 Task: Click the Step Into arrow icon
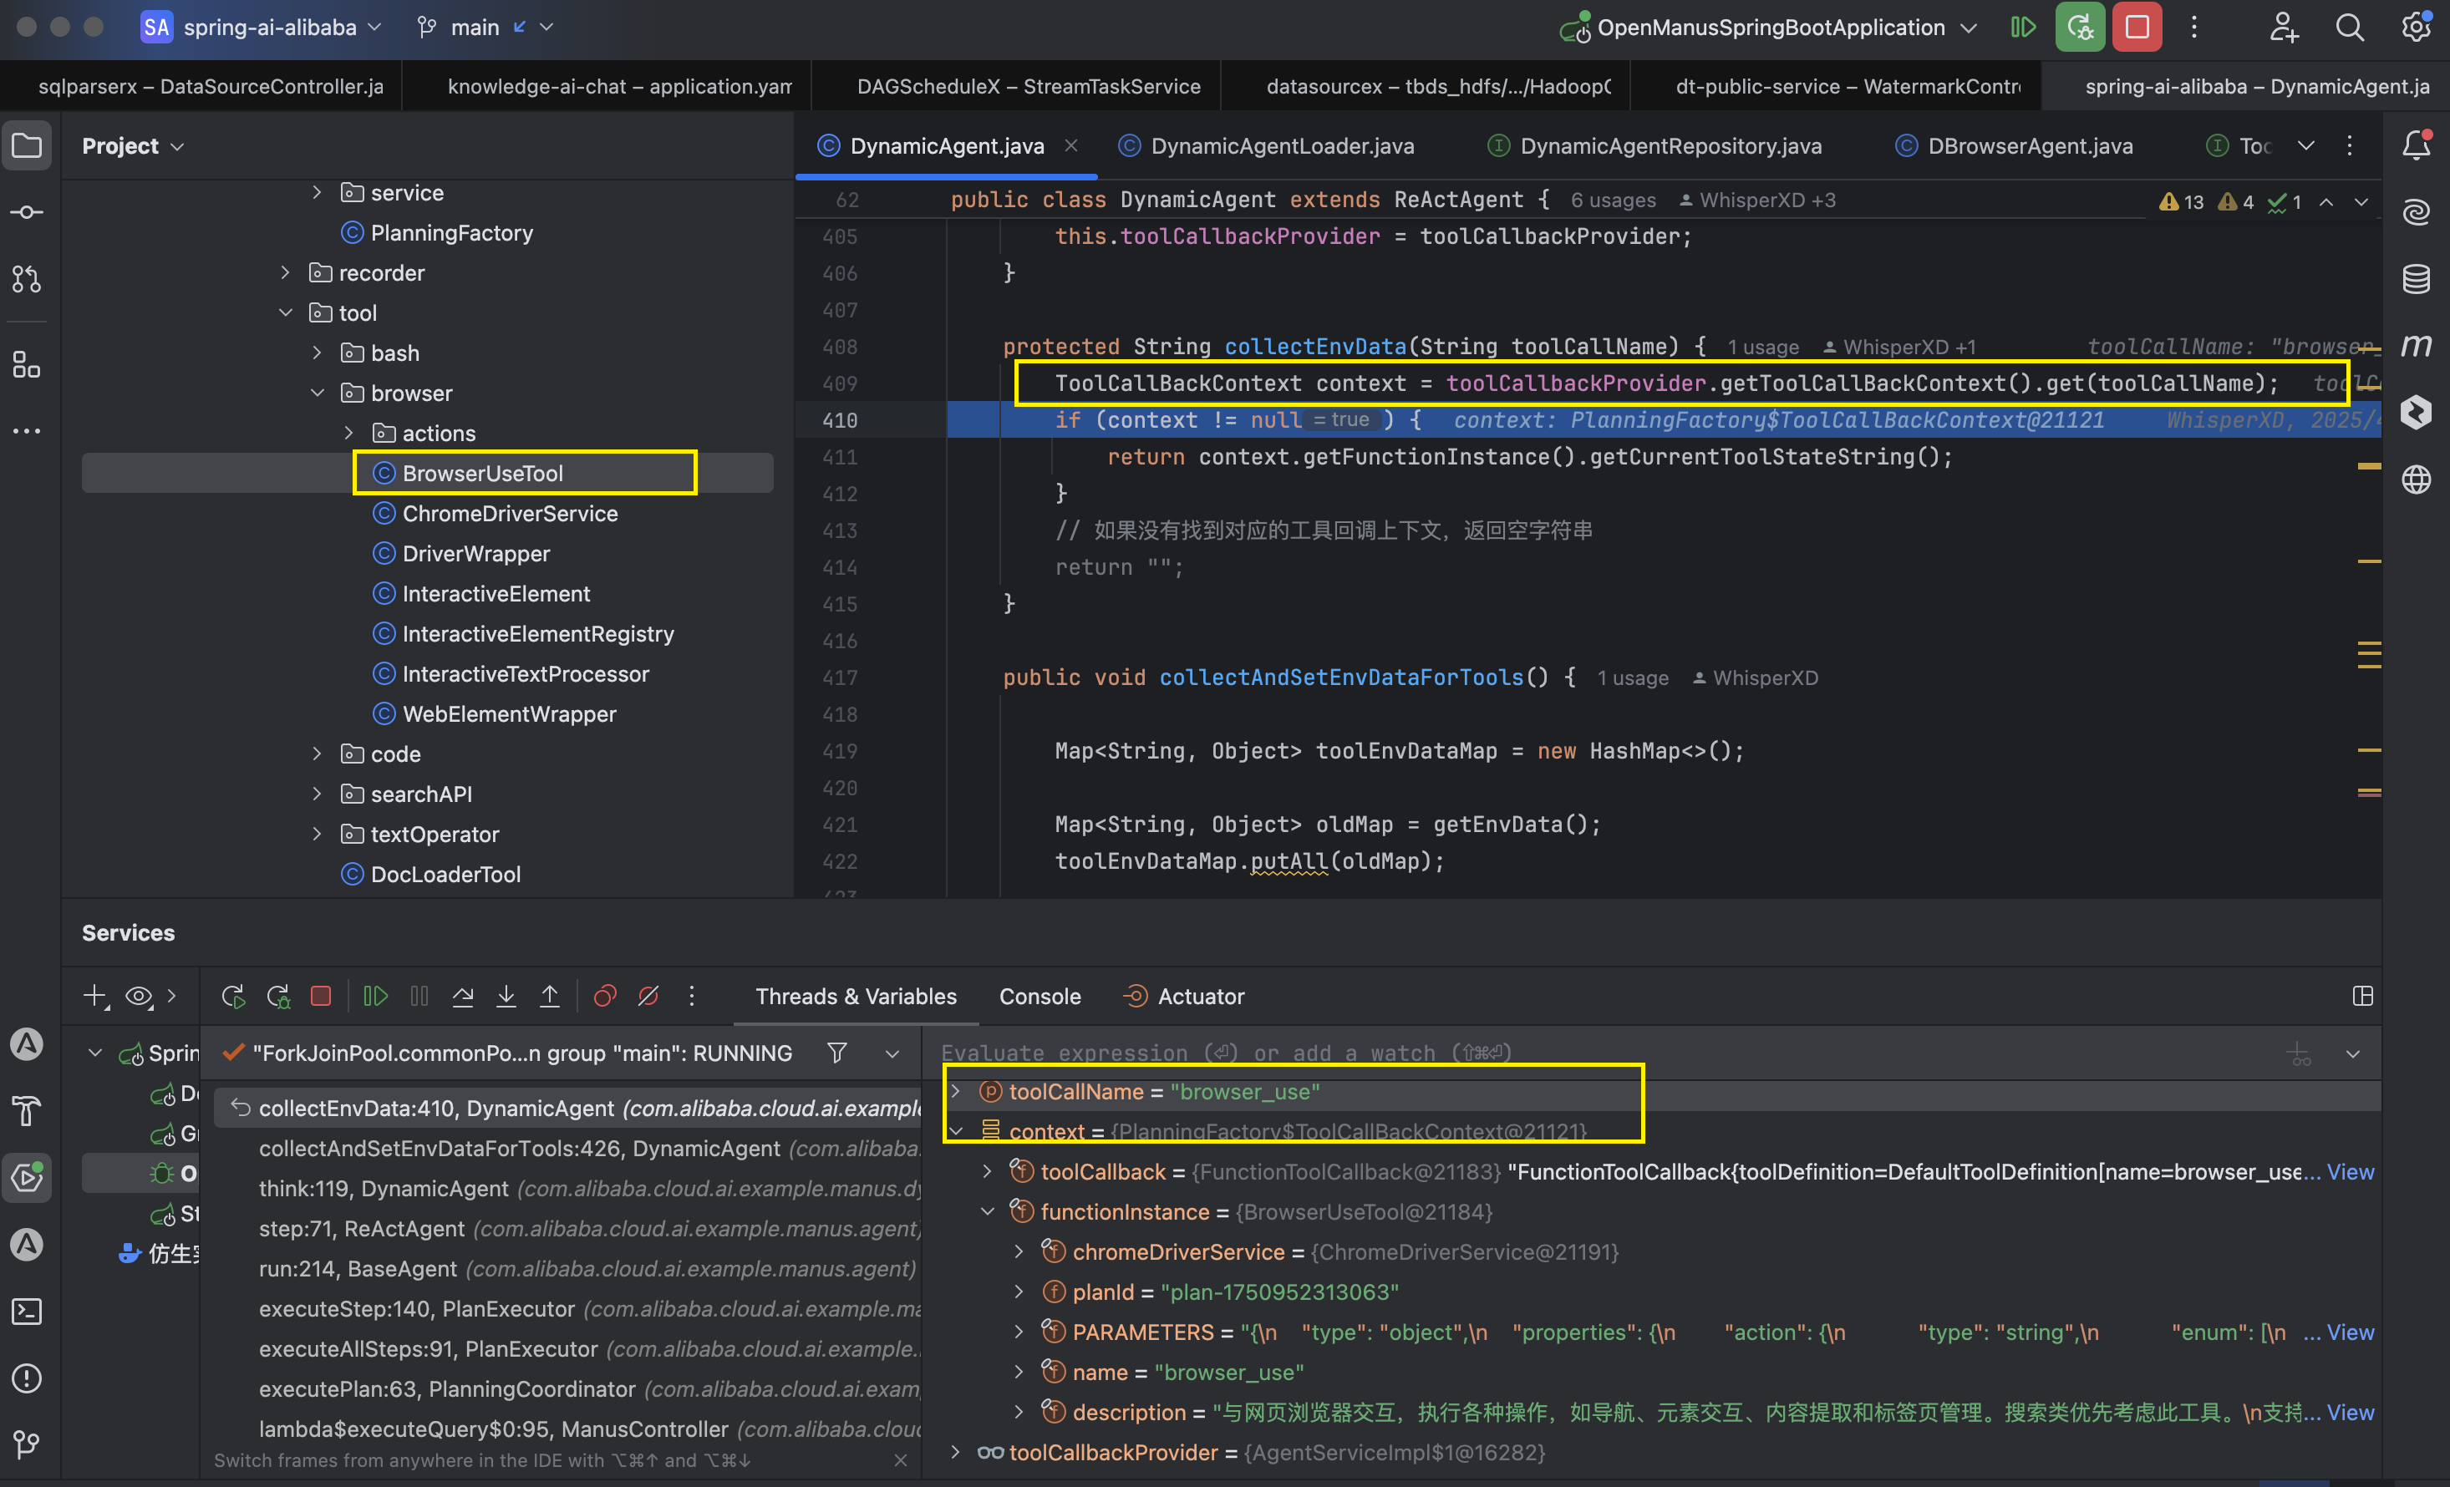(x=506, y=996)
